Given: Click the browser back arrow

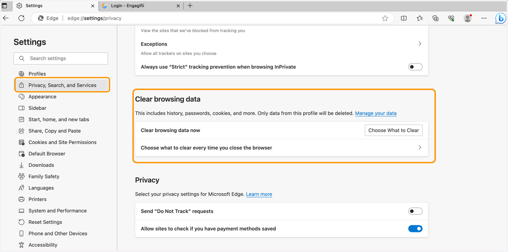Looking at the screenshot, I should [x=6, y=18].
